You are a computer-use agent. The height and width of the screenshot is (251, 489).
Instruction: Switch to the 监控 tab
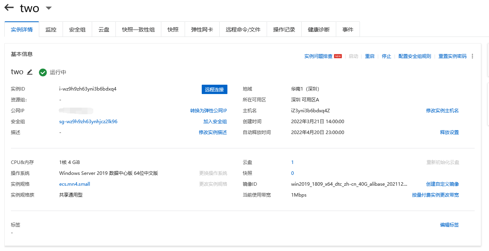tap(51, 29)
